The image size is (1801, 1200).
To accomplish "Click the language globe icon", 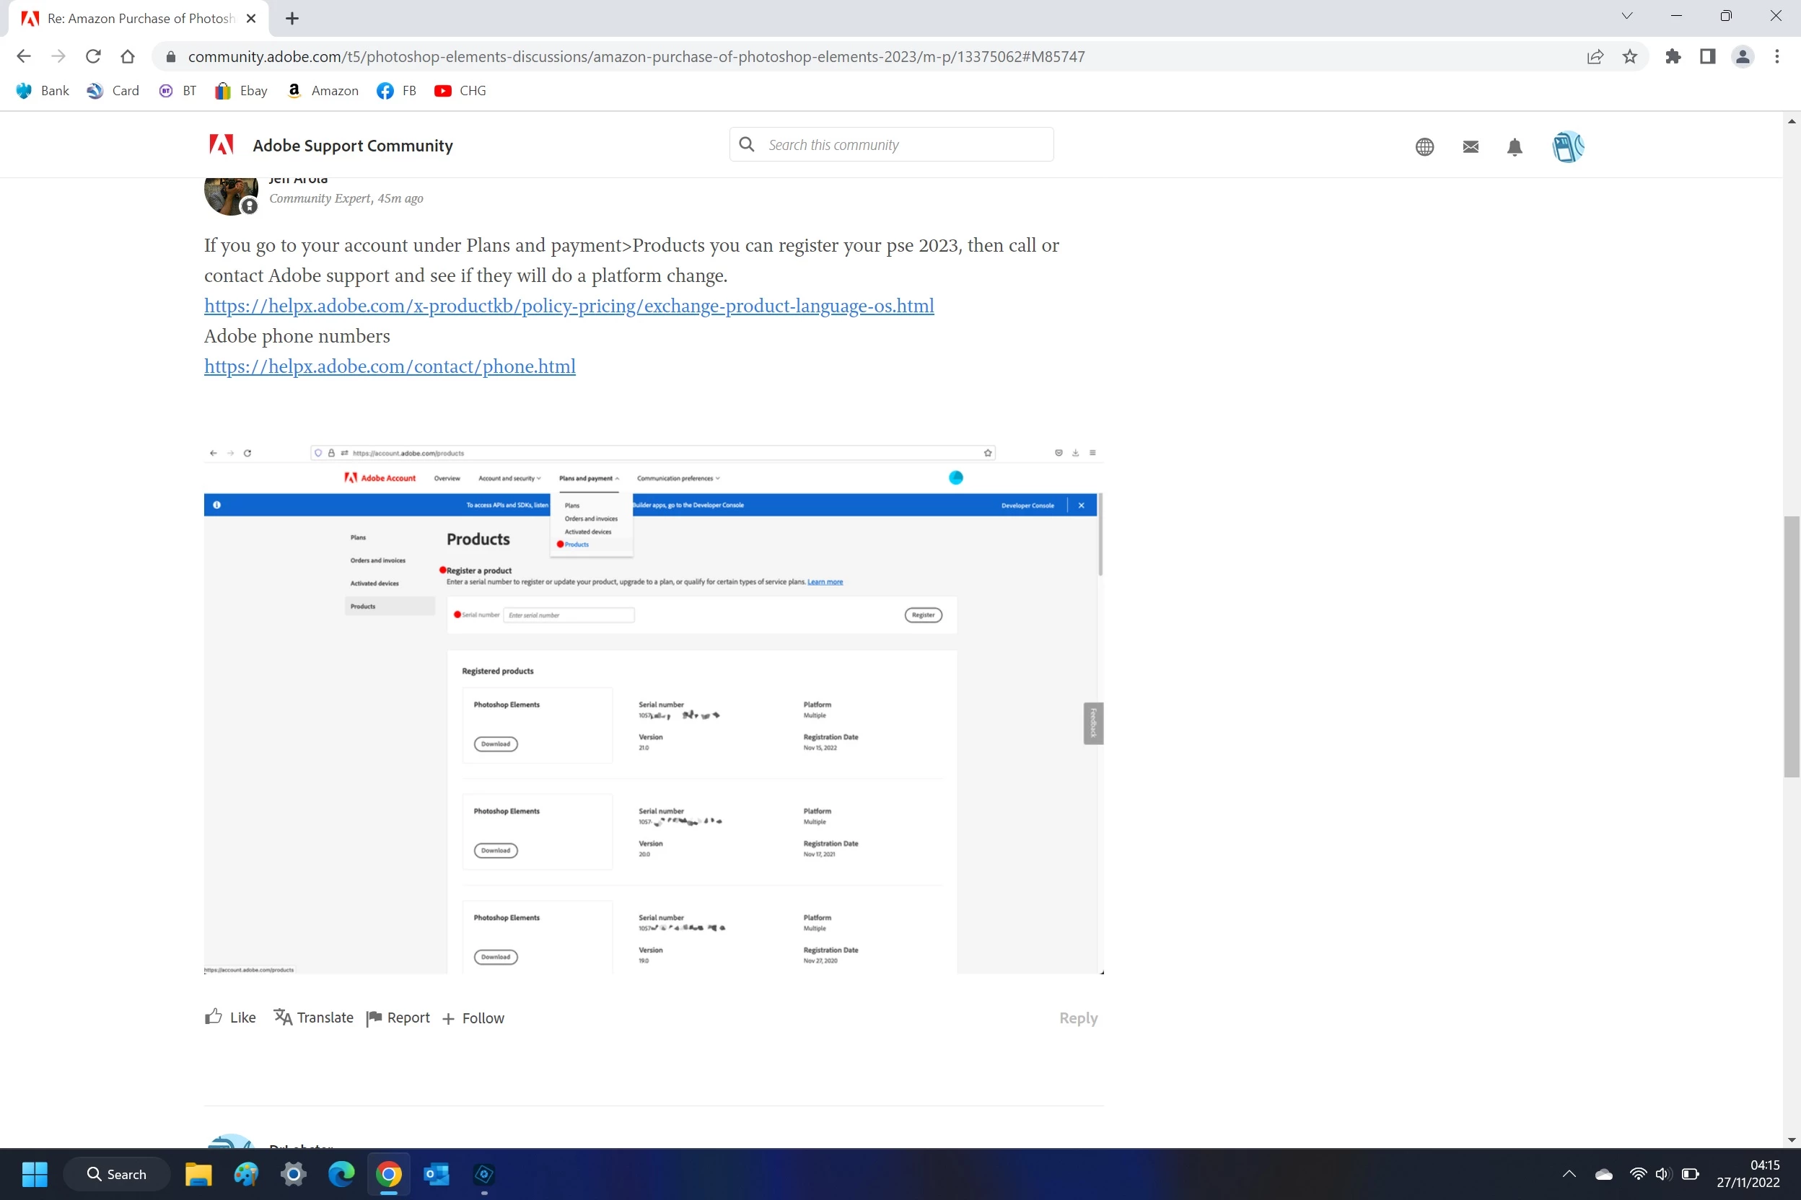I will [x=1424, y=147].
